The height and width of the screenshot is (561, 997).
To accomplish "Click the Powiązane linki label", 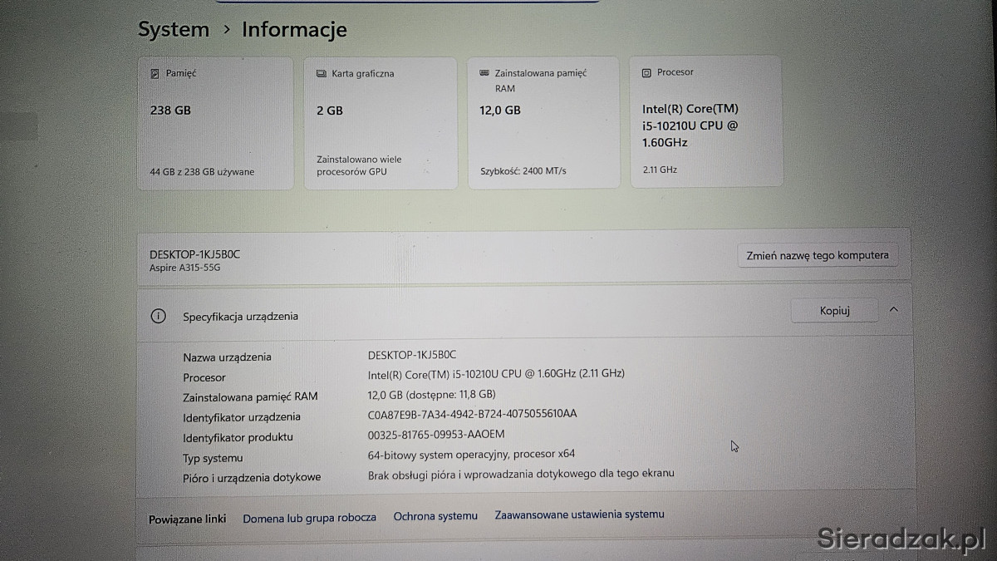I will tap(187, 519).
